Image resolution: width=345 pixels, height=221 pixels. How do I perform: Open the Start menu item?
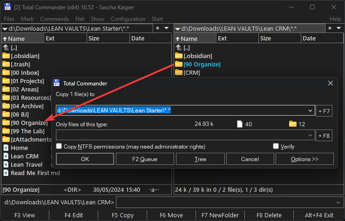tap(157, 19)
